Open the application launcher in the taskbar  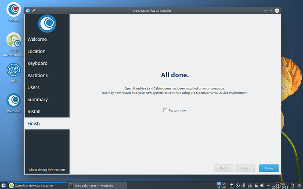pos(4,185)
